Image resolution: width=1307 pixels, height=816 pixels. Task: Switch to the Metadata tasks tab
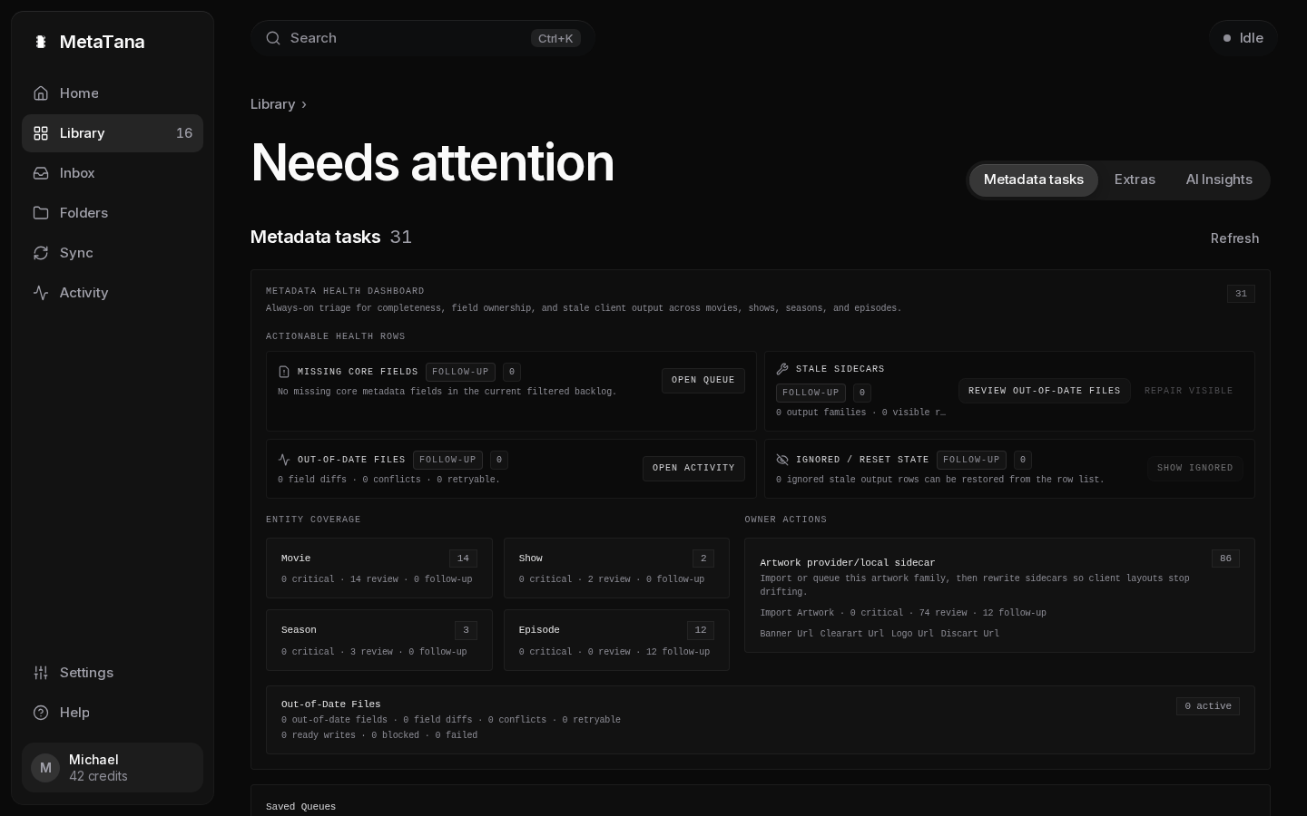pos(1034,180)
